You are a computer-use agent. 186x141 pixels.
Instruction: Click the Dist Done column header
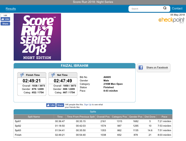coord(150,117)
